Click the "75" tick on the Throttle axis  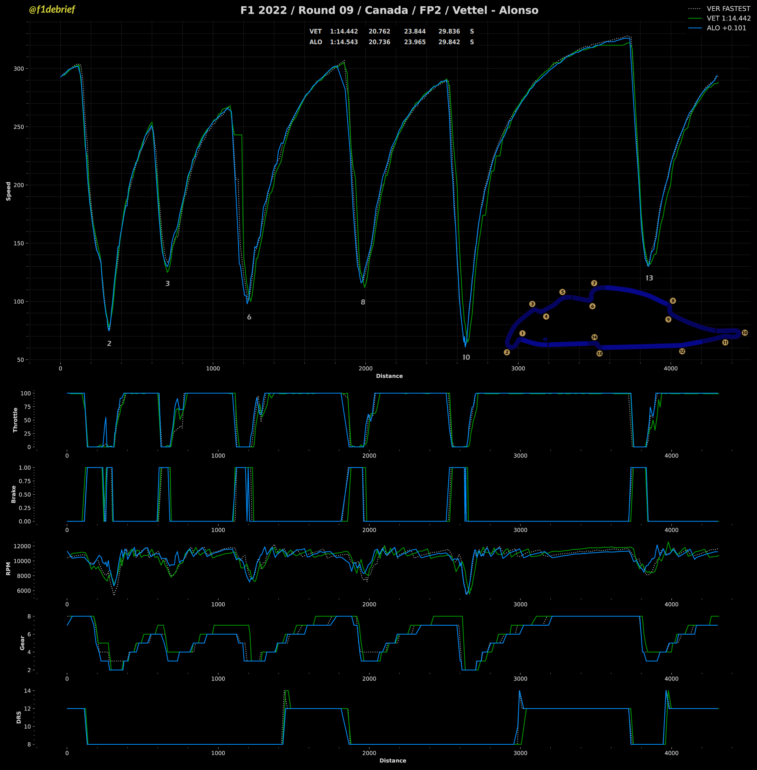click(x=27, y=407)
